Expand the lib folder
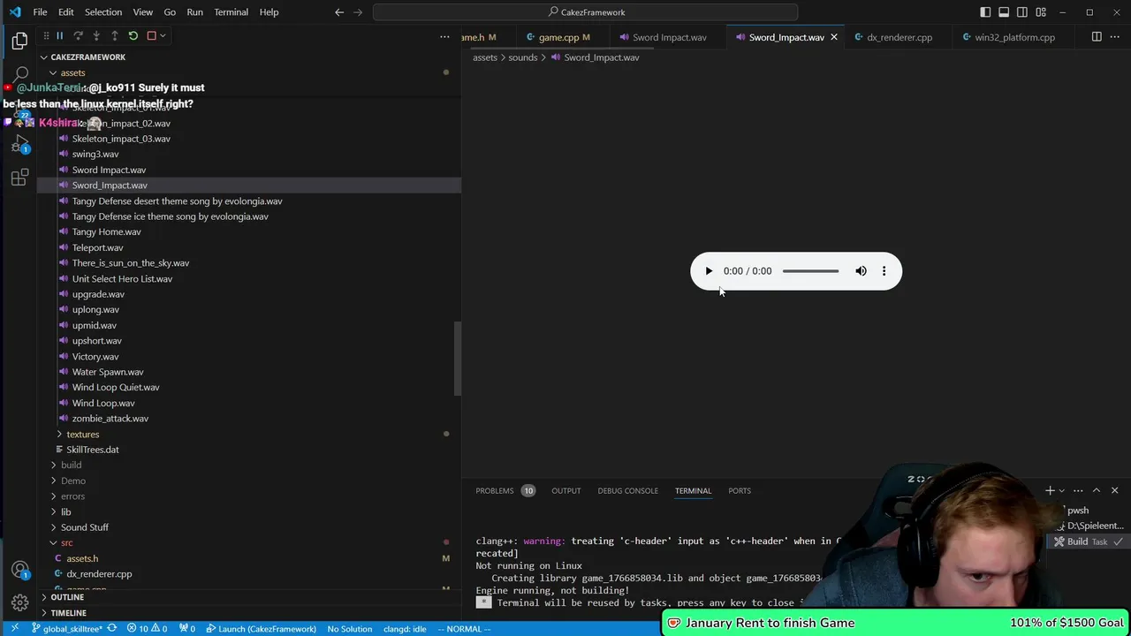The width and height of the screenshot is (1131, 636). coord(65,511)
